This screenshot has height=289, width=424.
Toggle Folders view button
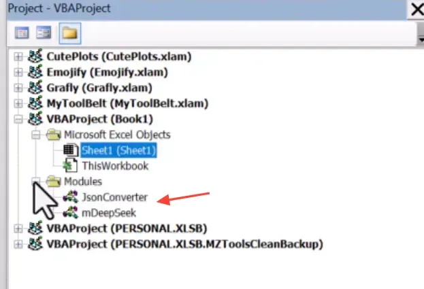point(69,32)
